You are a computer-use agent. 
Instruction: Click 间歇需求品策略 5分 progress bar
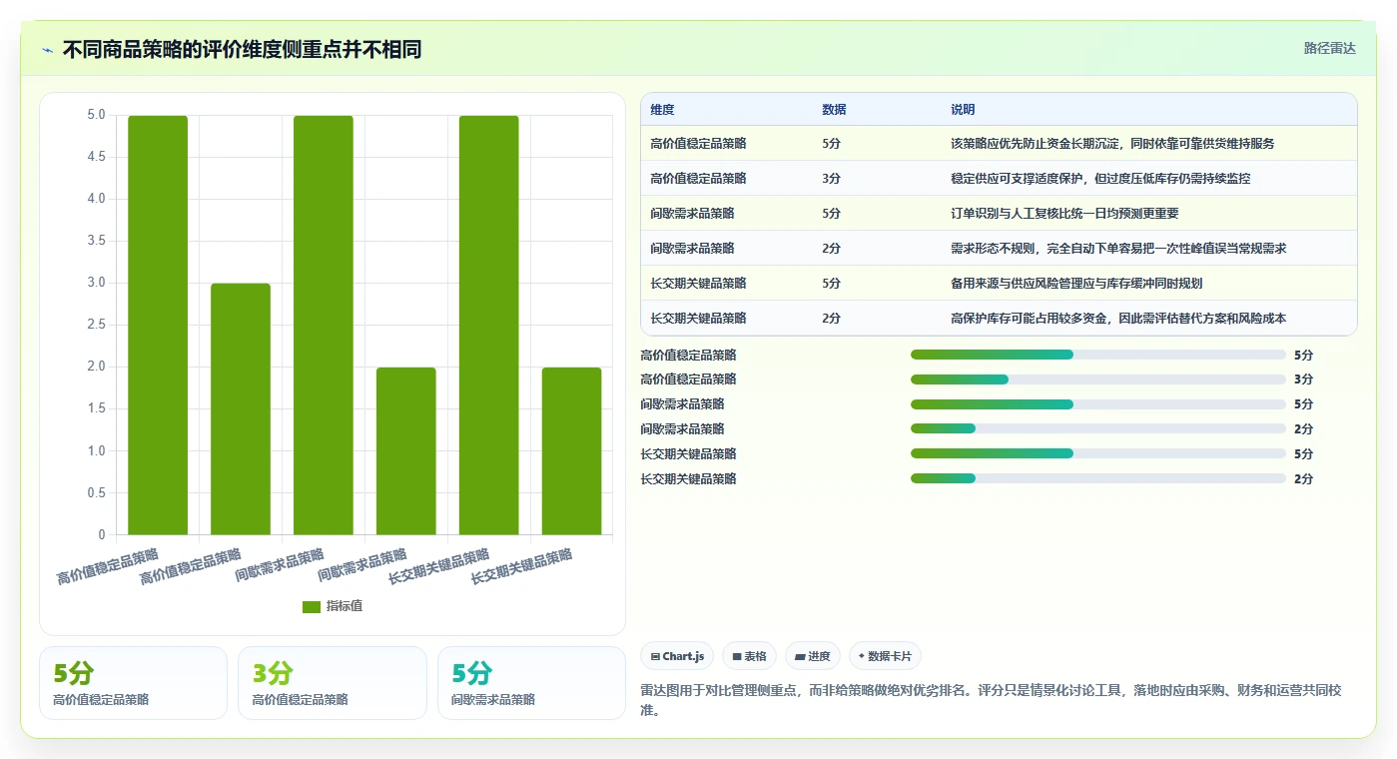pyautogui.click(x=1098, y=404)
